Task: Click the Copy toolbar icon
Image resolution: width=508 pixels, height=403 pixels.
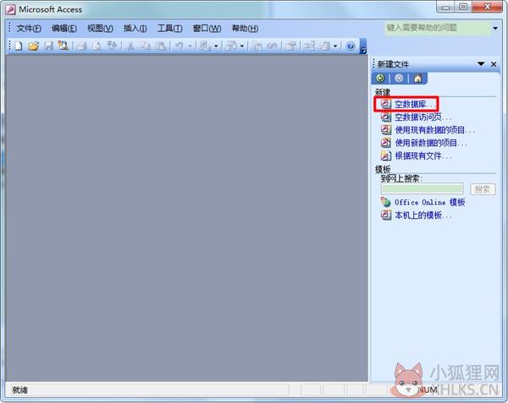Action: tap(146, 46)
